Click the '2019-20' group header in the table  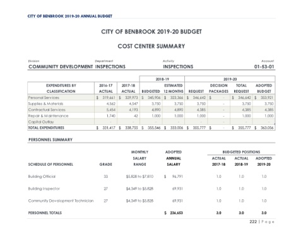[230, 79]
